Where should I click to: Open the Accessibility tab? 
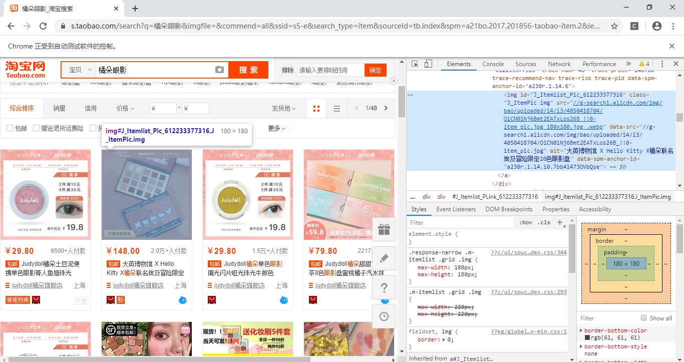click(x=595, y=209)
